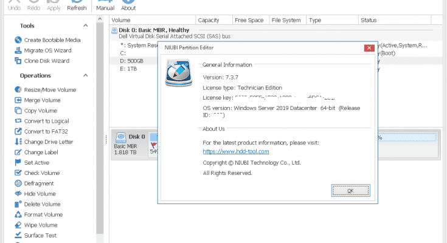
Task: Click the Disk 0 icon in the volume list header
Action: 114,30
